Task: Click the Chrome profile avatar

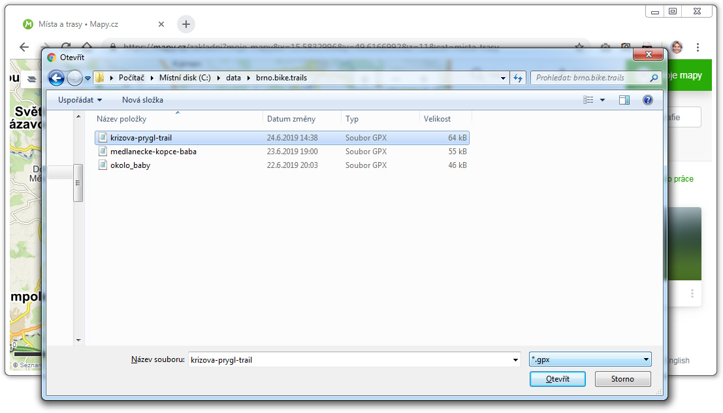Action: point(677,47)
